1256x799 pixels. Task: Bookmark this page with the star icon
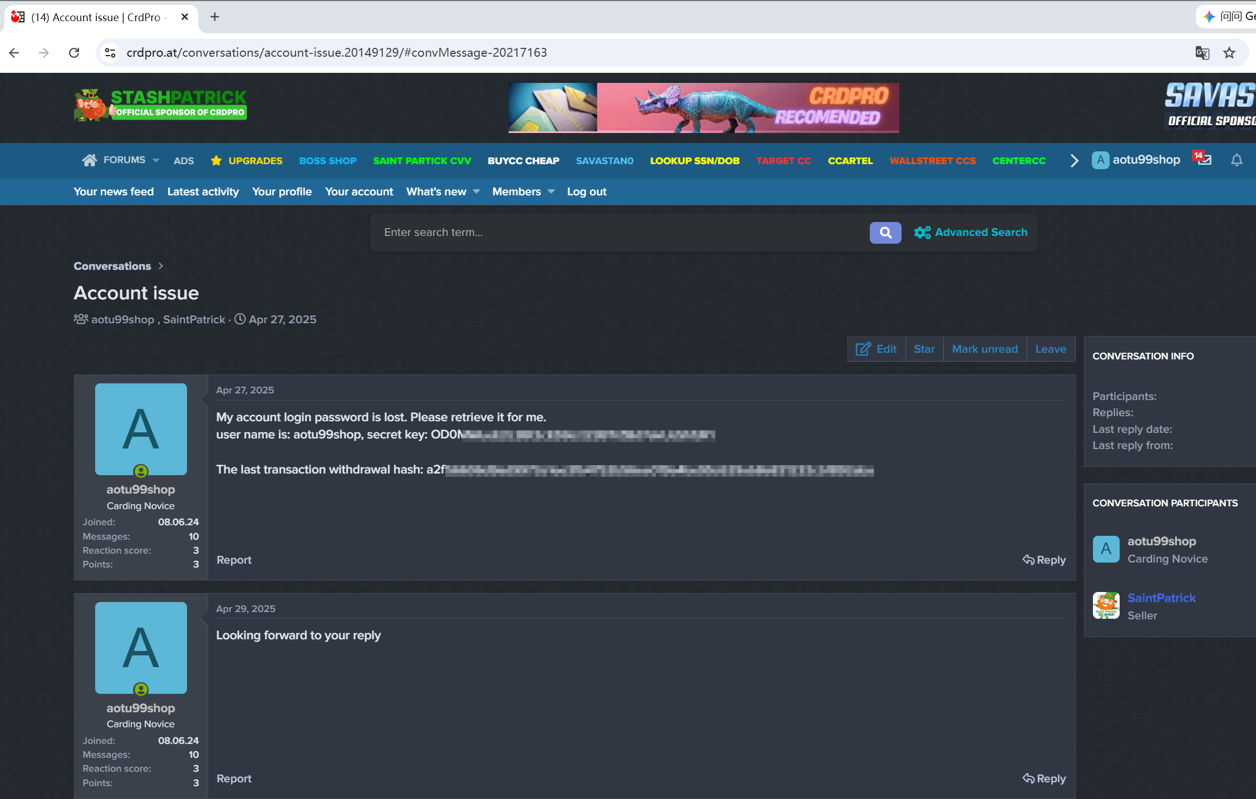[1229, 53]
